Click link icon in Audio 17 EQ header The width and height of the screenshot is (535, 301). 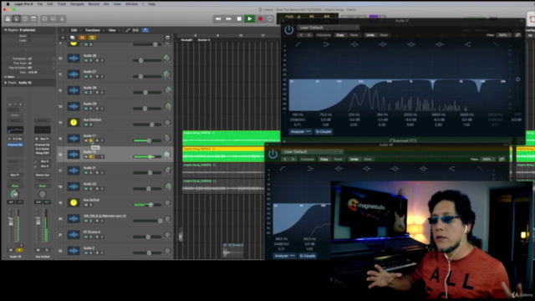tap(517, 35)
